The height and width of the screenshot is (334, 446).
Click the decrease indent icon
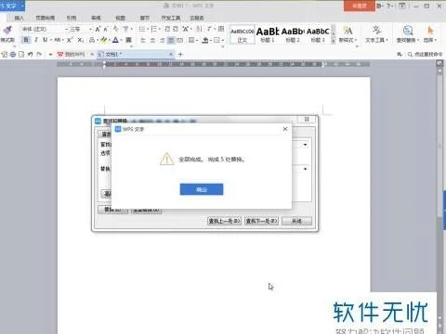click(x=167, y=29)
